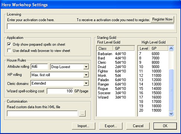The width and height of the screenshot is (181, 134).
Task: Click the Class column header
Action: 105,48
